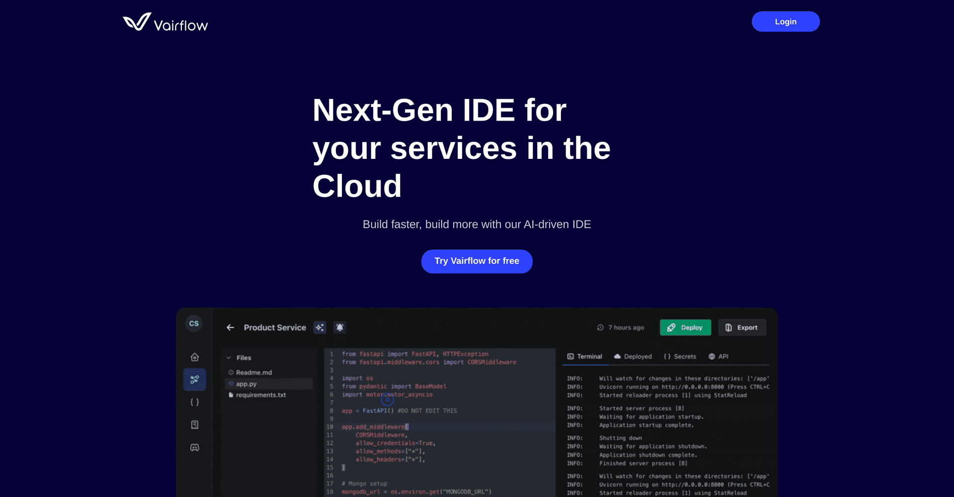The width and height of the screenshot is (954, 497).
Task: Click the Vairflow logo
Action: [165, 22]
